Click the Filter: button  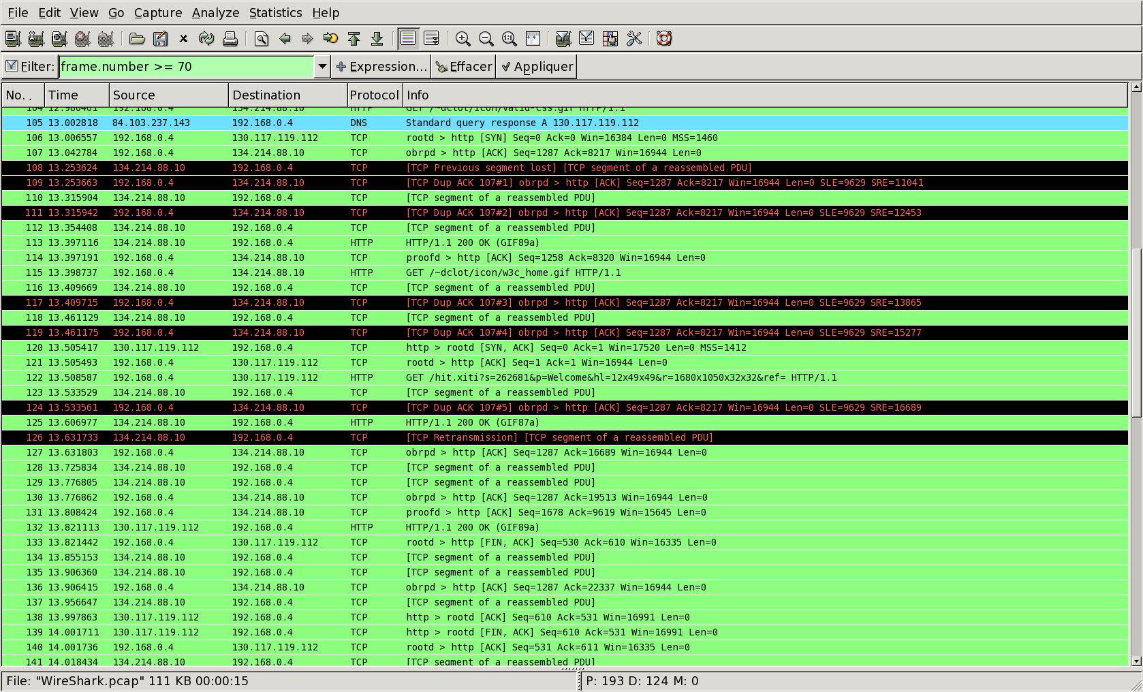click(x=29, y=67)
